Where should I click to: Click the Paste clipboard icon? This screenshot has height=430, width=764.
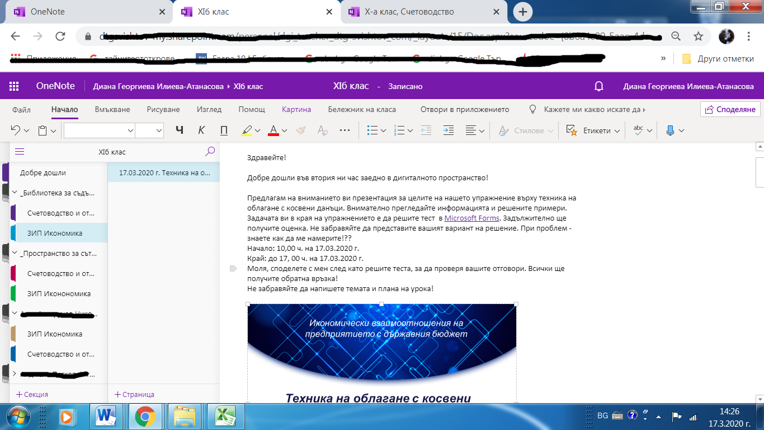43,130
